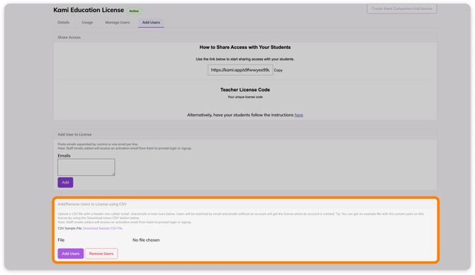Open the student instructions 'here' link
This screenshot has width=475, height=275.
pyautogui.click(x=298, y=115)
